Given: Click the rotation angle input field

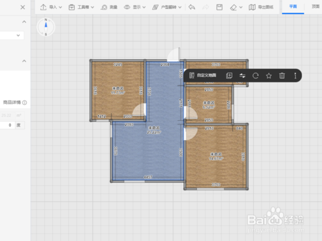Looking at the screenshot, I should point(7,125).
